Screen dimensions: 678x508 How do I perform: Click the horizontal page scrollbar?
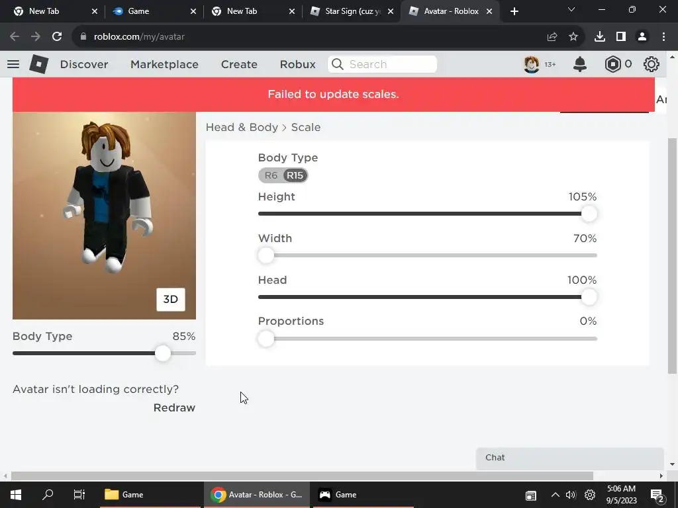point(302,476)
